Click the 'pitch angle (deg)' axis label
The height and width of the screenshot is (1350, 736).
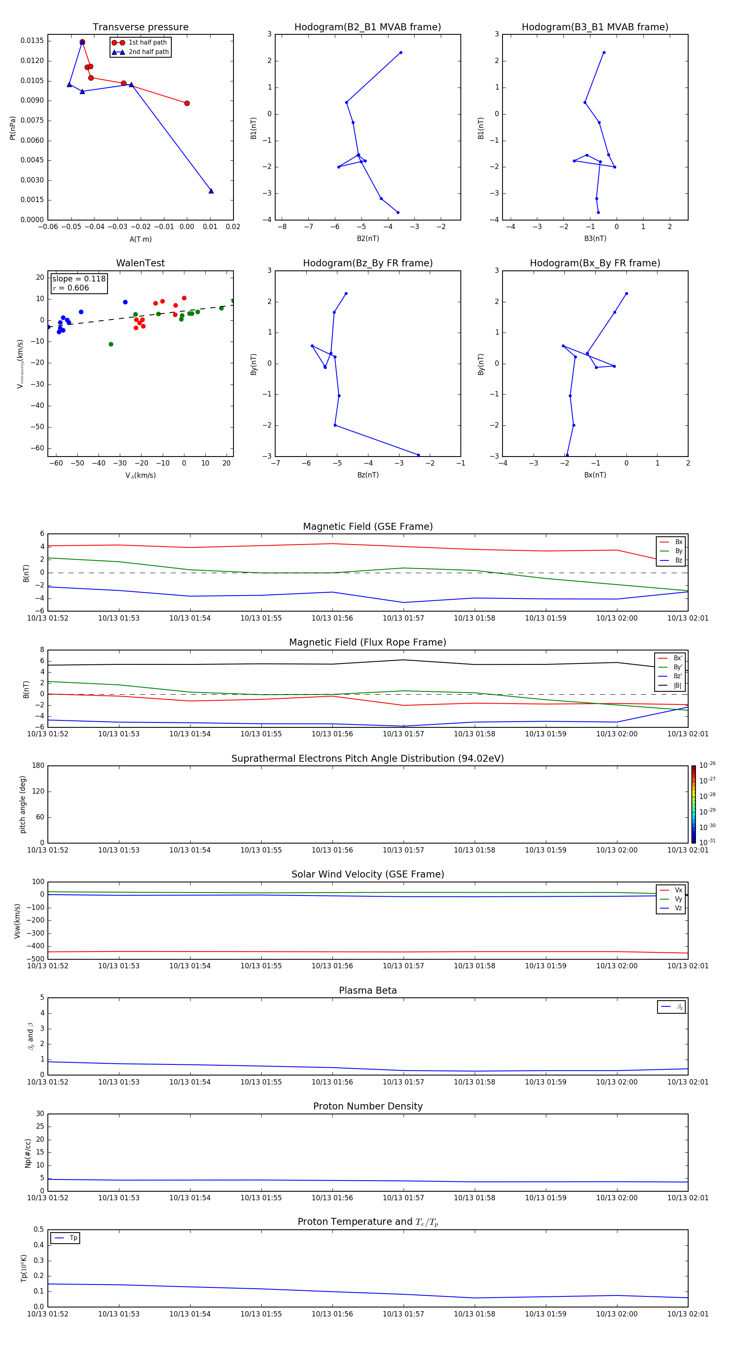(x=22, y=804)
